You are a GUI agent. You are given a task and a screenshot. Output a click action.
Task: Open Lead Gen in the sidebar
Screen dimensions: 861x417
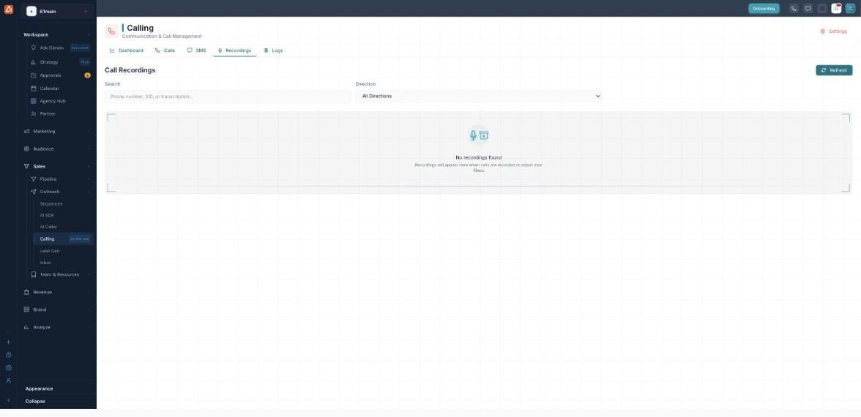coord(50,251)
